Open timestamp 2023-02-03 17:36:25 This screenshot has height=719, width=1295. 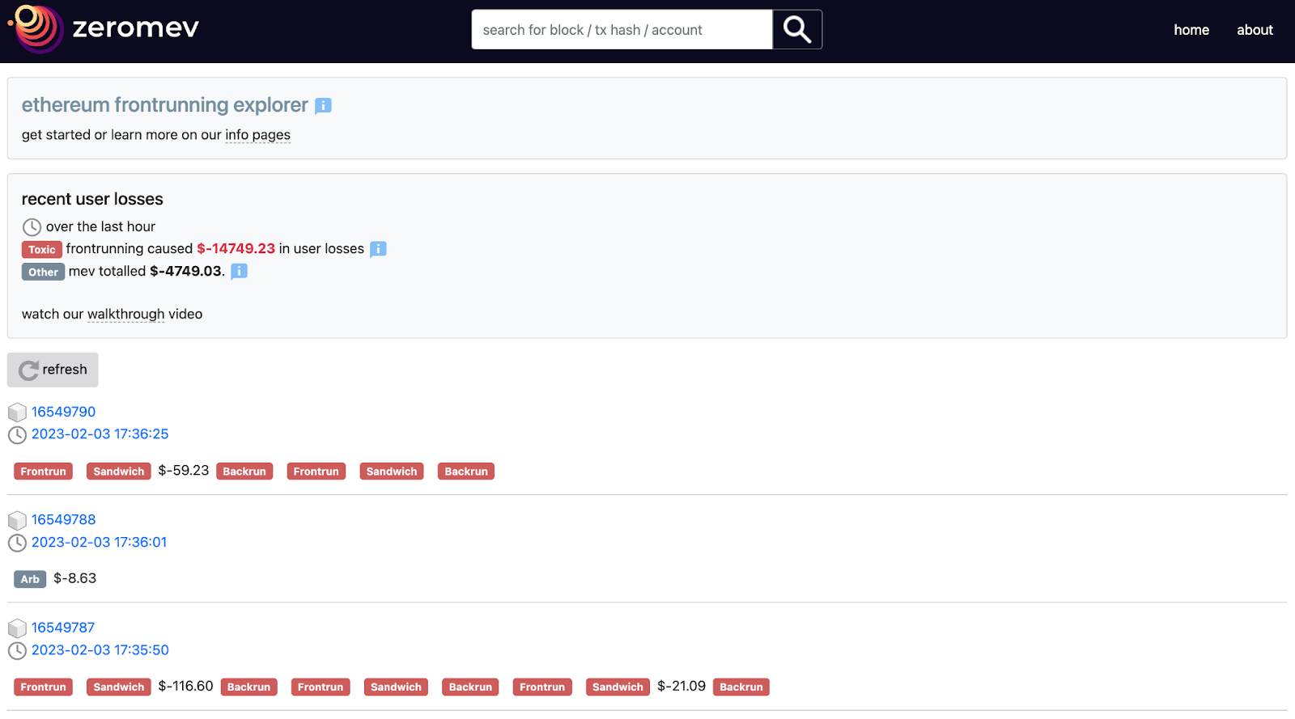pos(100,434)
